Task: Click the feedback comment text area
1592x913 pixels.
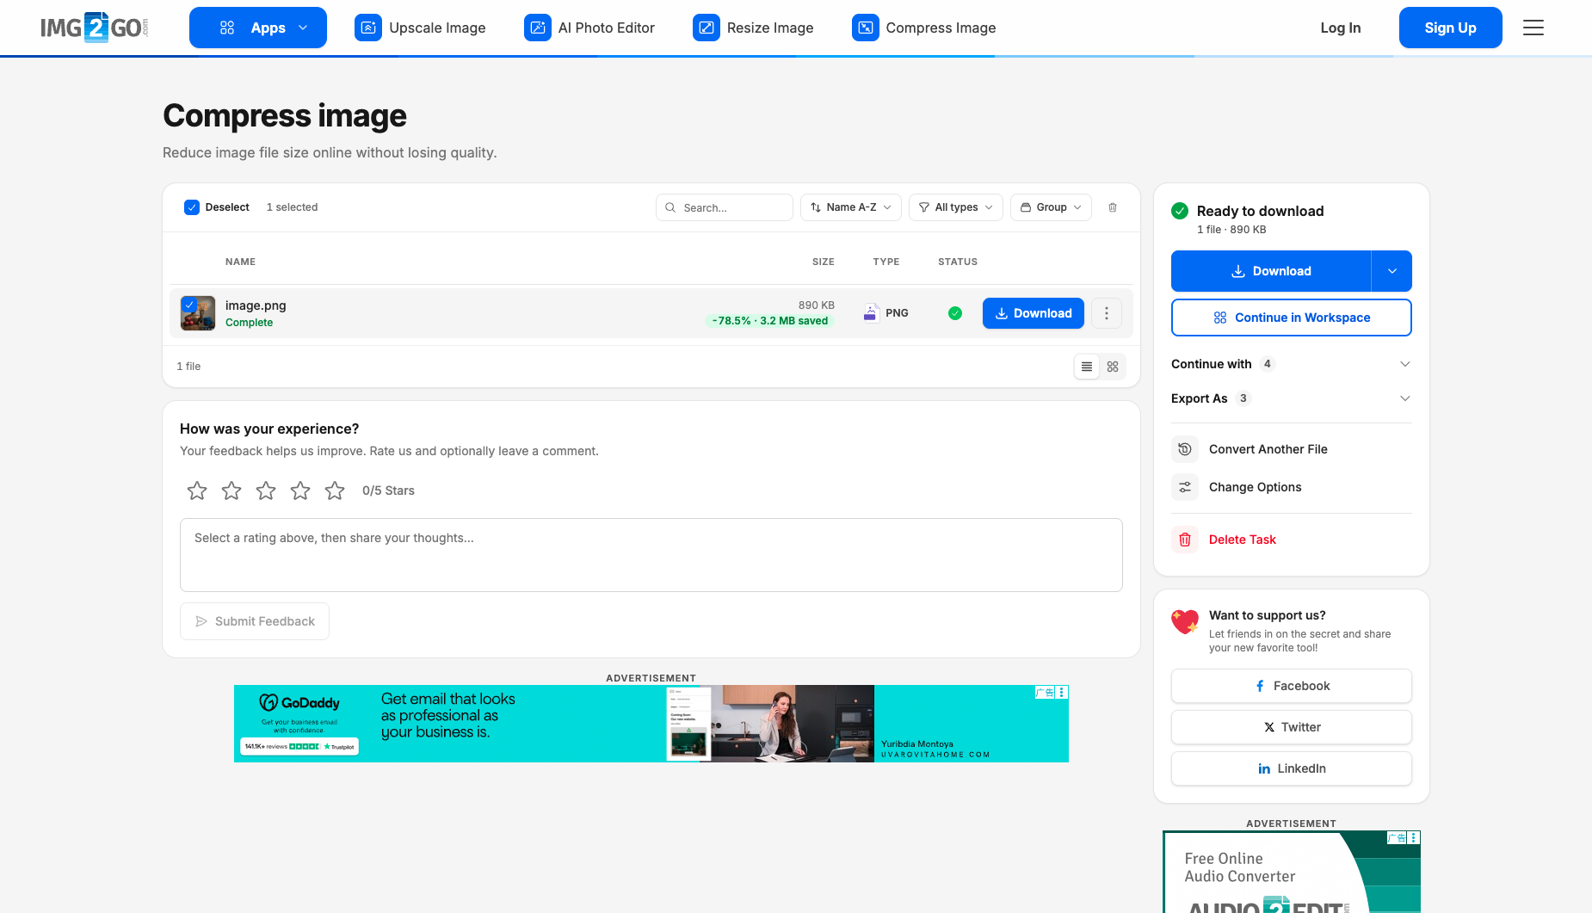Action: pyautogui.click(x=651, y=555)
